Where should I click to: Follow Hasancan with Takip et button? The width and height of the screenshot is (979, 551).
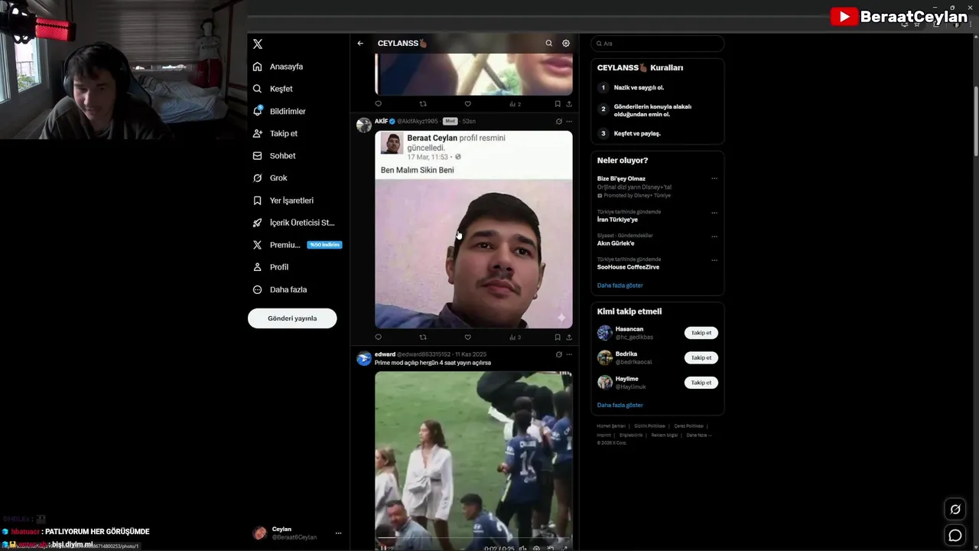click(x=701, y=333)
